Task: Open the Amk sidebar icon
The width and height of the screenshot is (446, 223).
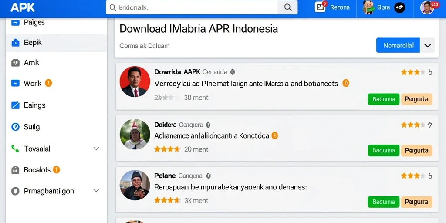Action: click(15, 63)
